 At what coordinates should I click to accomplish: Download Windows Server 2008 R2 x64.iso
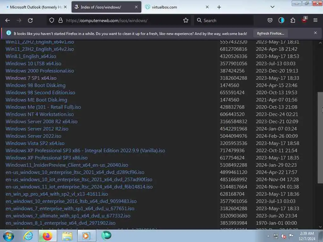coord(42,121)
